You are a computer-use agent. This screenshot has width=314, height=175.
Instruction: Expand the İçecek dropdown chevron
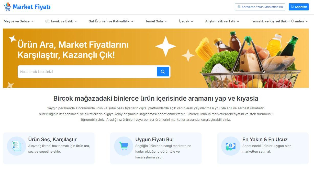192,21
